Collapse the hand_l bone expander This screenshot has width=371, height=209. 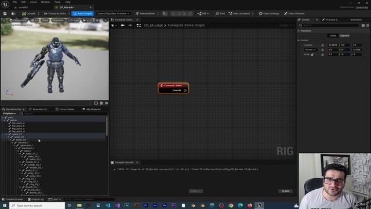[19, 151]
